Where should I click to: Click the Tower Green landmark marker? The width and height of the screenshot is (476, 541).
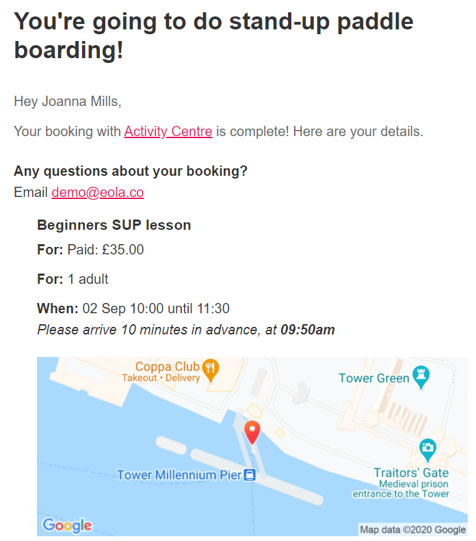click(x=421, y=377)
